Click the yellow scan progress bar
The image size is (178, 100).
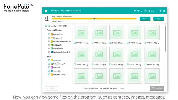click(94, 19)
